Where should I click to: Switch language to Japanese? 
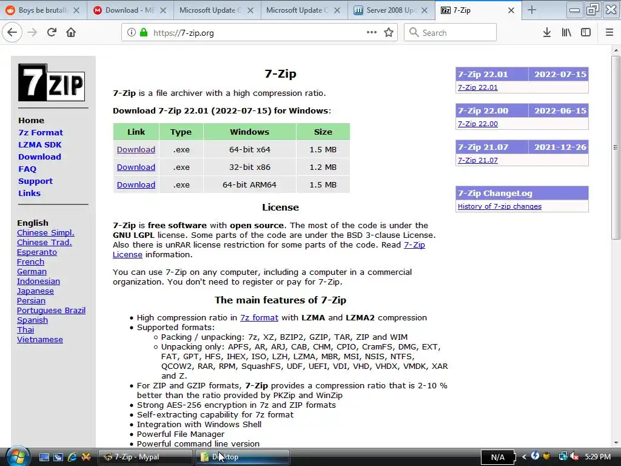(35, 291)
